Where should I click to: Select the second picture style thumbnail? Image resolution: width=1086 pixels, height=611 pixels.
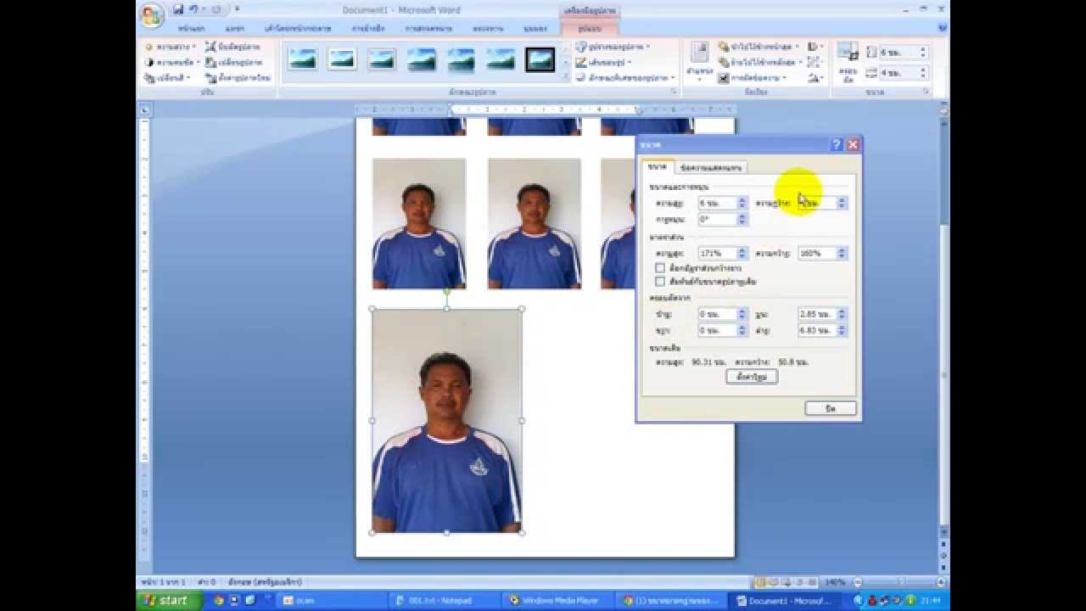coord(342,59)
